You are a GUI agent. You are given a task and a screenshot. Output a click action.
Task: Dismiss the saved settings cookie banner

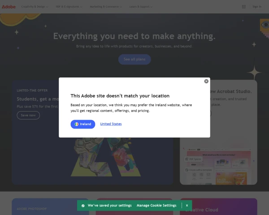coord(187,206)
